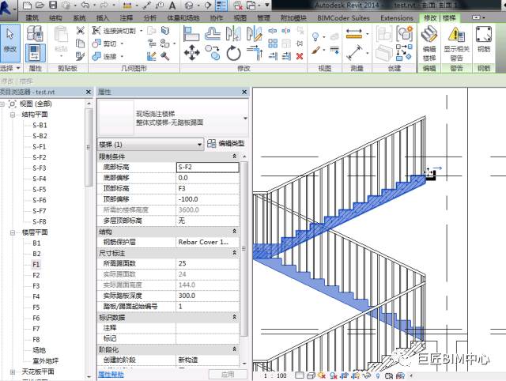This screenshot has height=381, width=506.
Task: Collapse the Identity Data (标识数据) section
Action: [x=234, y=317]
